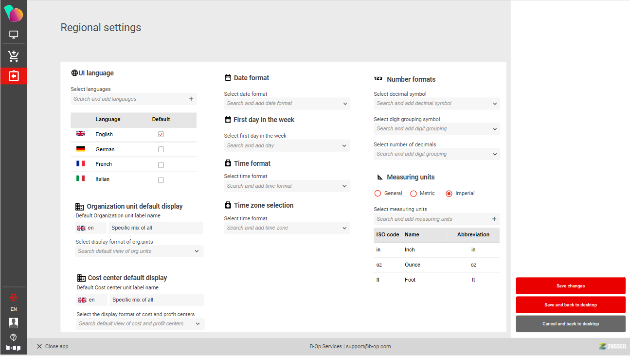The height and width of the screenshot is (356, 630).
Task: Click the colorful app logo at top
Action: [14, 13]
